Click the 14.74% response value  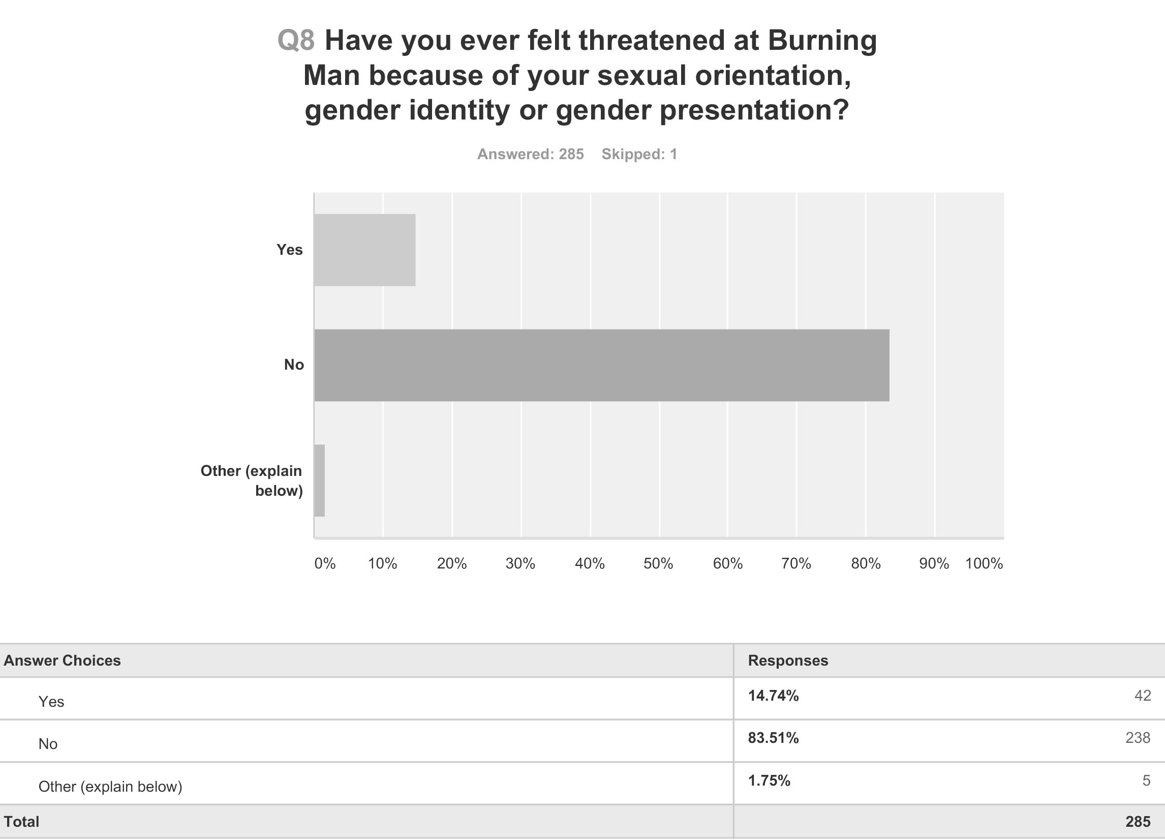tap(773, 696)
